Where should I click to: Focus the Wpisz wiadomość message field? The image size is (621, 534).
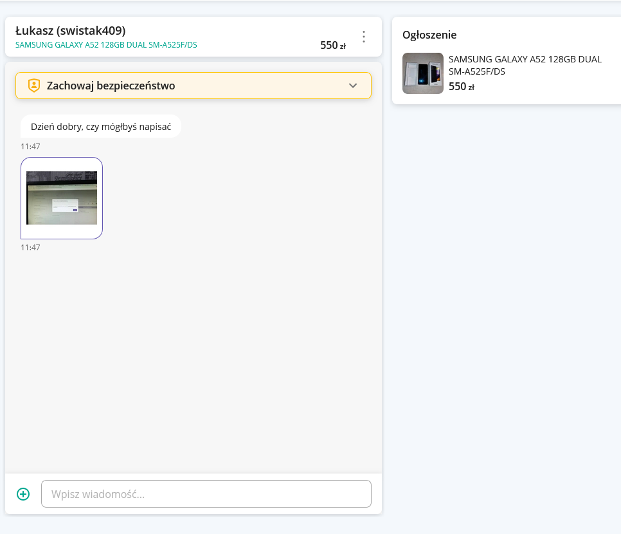206,494
